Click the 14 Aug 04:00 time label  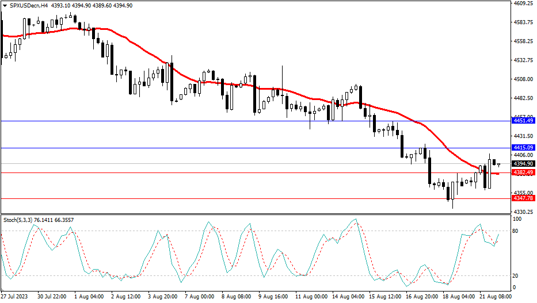(348, 297)
